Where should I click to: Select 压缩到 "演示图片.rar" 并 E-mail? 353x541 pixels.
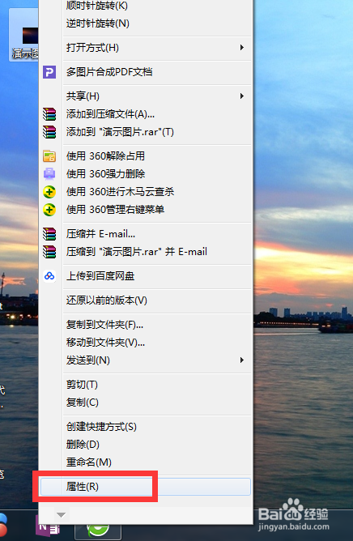tap(137, 252)
